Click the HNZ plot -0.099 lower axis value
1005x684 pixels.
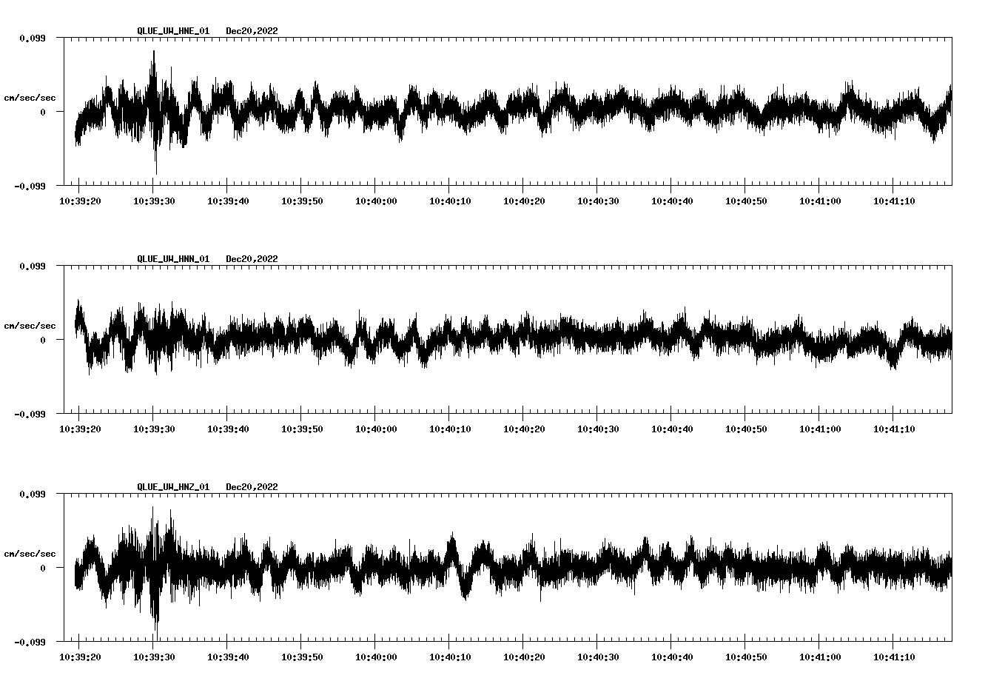(30, 643)
